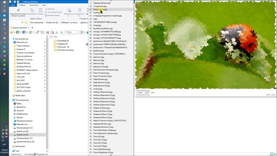Click the РУС language indicator
277x156 pixels.
[4, 144]
